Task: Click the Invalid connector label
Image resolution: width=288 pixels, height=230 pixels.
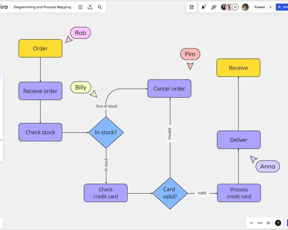Action: coord(169,134)
